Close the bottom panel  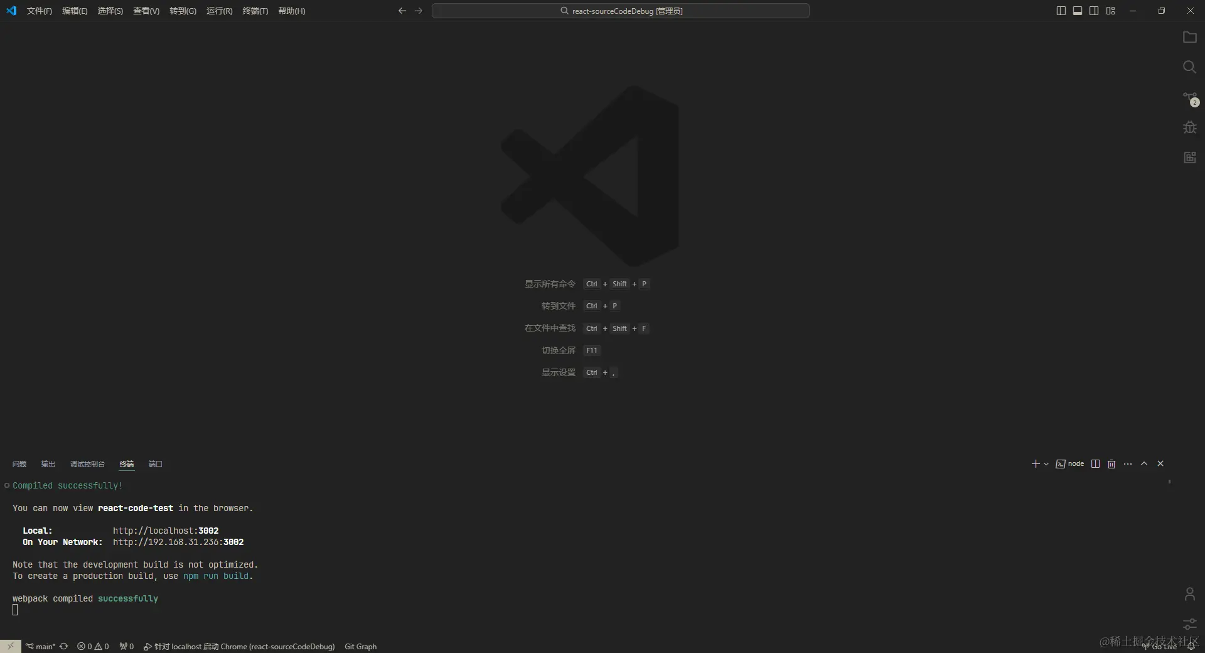coord(1160,464)
